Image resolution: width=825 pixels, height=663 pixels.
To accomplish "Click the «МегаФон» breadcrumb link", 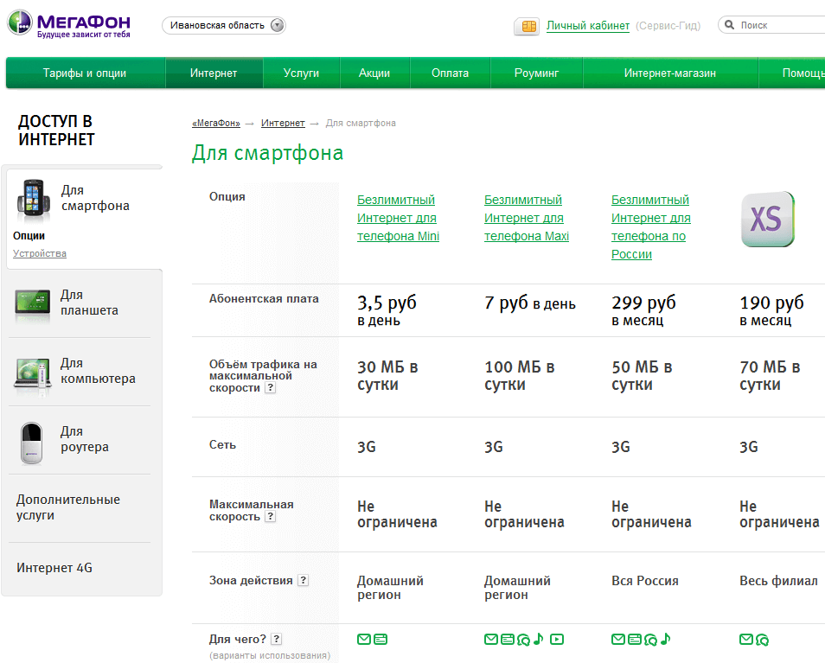I will (215, 123).
